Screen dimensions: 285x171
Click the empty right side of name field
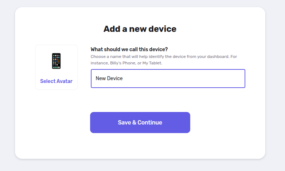[200, 78]
